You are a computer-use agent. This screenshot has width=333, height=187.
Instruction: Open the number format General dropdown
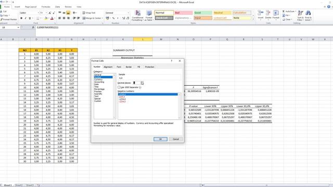coord(128,13)
